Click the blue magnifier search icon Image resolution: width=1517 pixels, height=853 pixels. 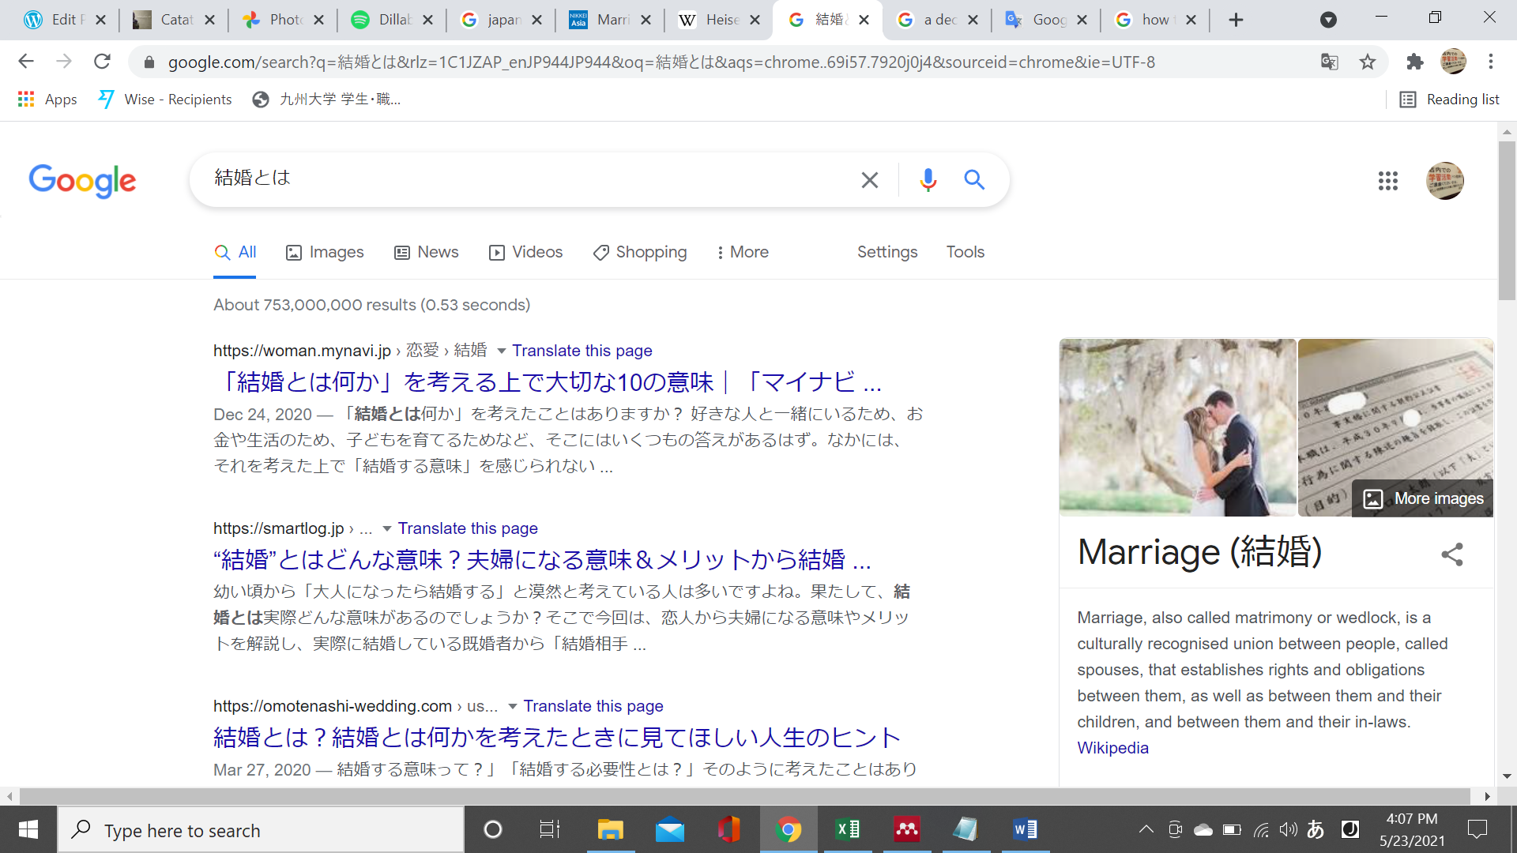point(974,180)
